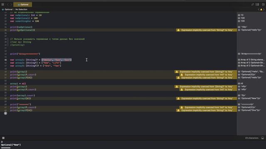This screenshot has width=266, height=149.
Task: Show result for "10\n" output
Action: [239, 27]
